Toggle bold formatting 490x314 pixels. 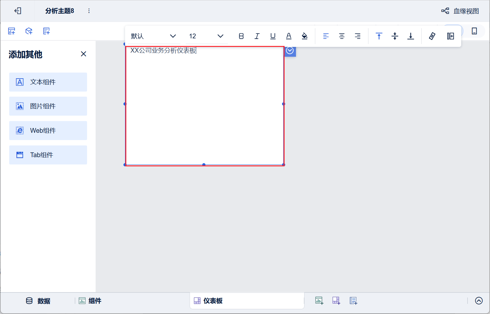241,36
